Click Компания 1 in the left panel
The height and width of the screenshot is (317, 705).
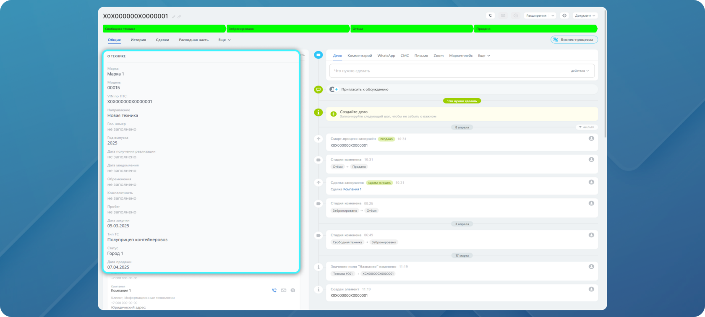pos(121,291)
